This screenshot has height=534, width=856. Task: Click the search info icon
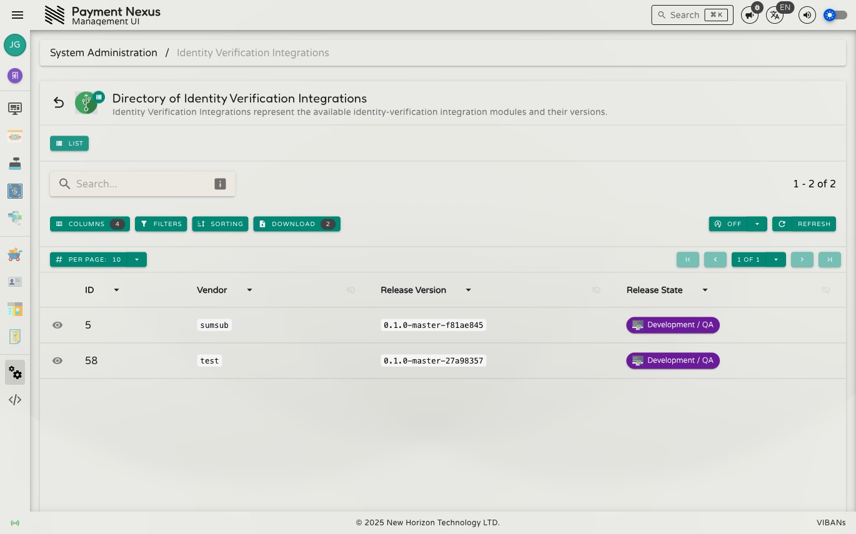pos(220,184)
